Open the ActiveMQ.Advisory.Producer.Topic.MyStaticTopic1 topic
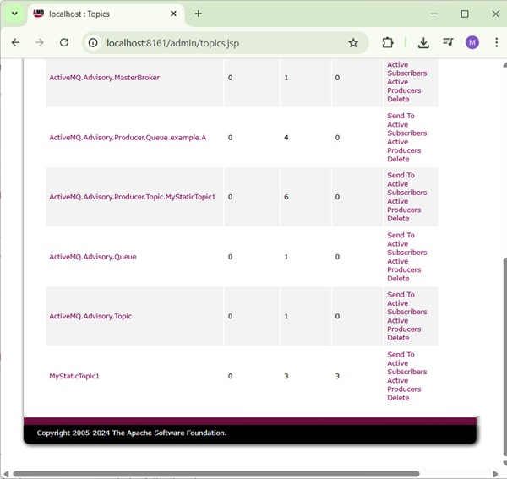 [133, 197]
